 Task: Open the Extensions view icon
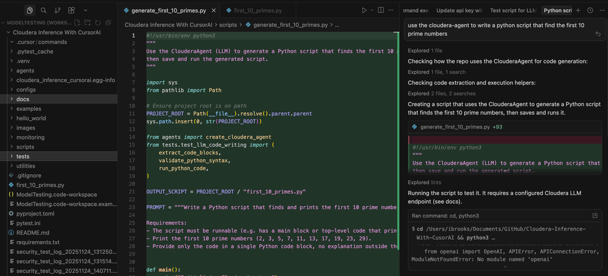(71, 10)
